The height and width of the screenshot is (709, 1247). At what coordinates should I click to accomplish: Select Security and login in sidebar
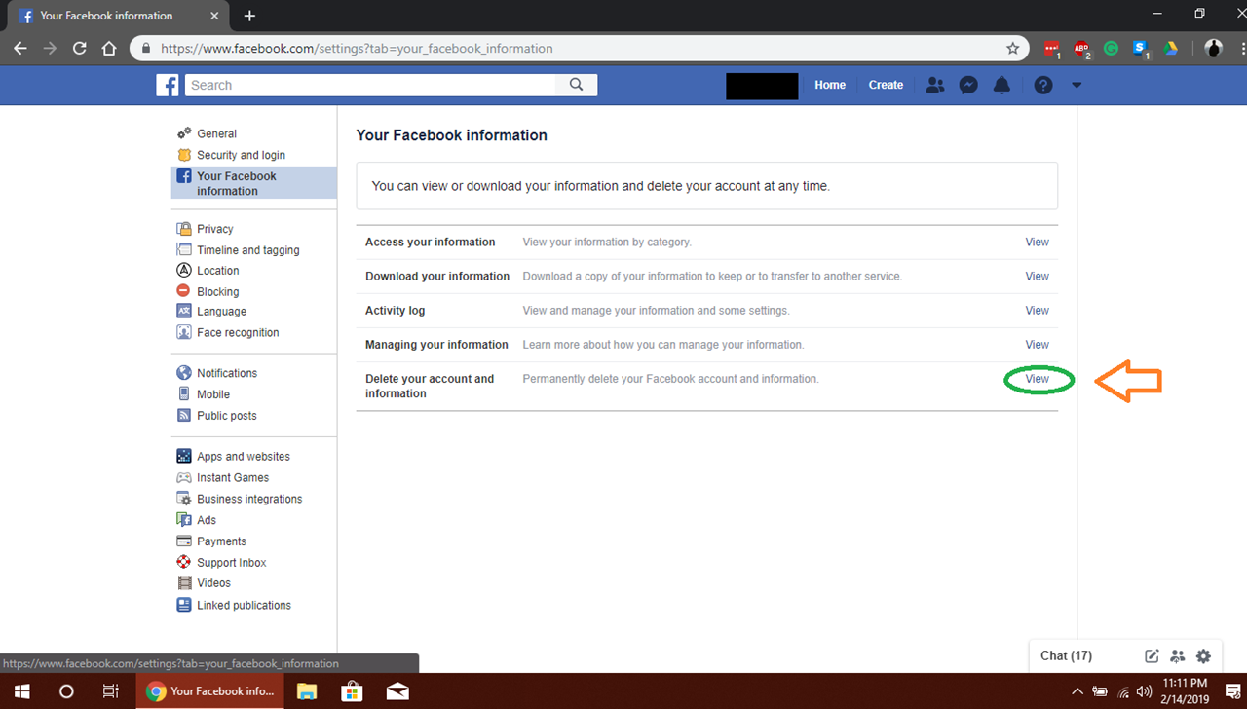pos(241,155)
